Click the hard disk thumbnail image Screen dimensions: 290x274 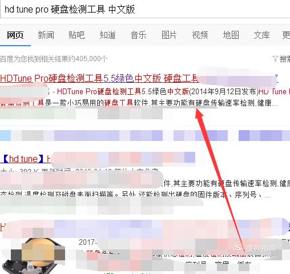click(33, 256)
